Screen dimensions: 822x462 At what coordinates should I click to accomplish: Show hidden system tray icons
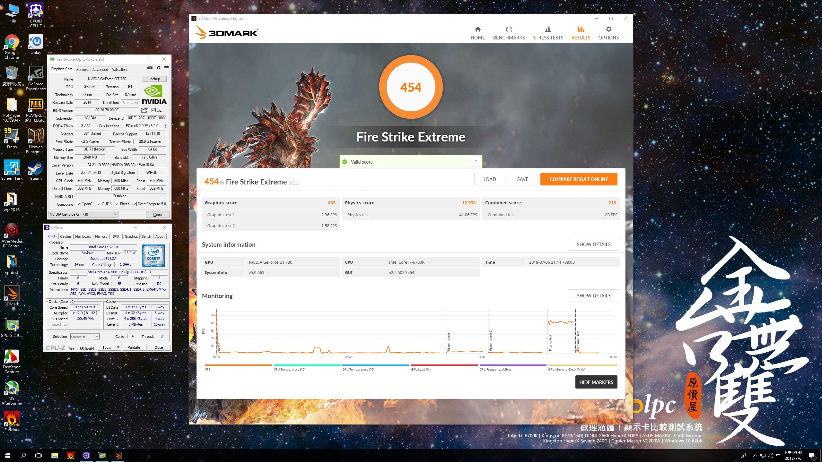point(755,456)
